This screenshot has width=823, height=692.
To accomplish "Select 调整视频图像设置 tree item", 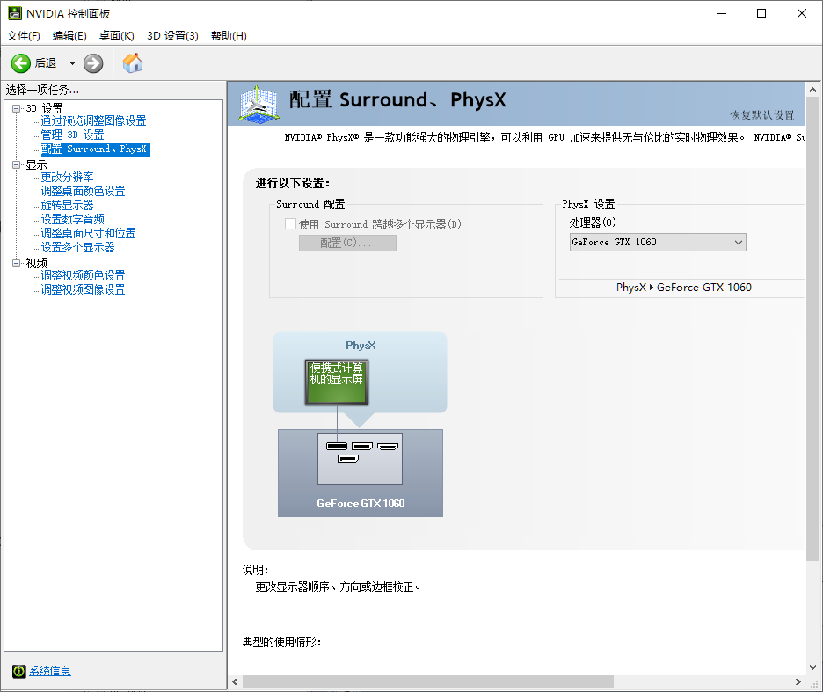I will 83,289.
